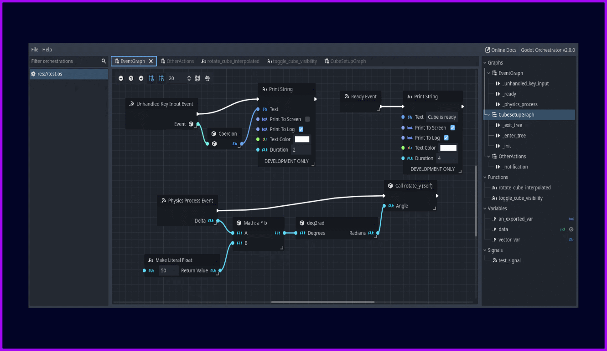Screen dimensions: 607x351
Task: Select vector_var in Variables
Action: [509, 240]
